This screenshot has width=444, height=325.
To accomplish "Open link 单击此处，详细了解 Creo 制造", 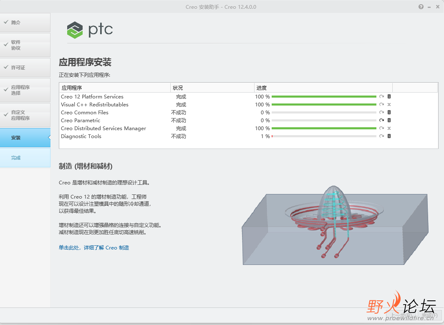I will [x=94, y=248].
